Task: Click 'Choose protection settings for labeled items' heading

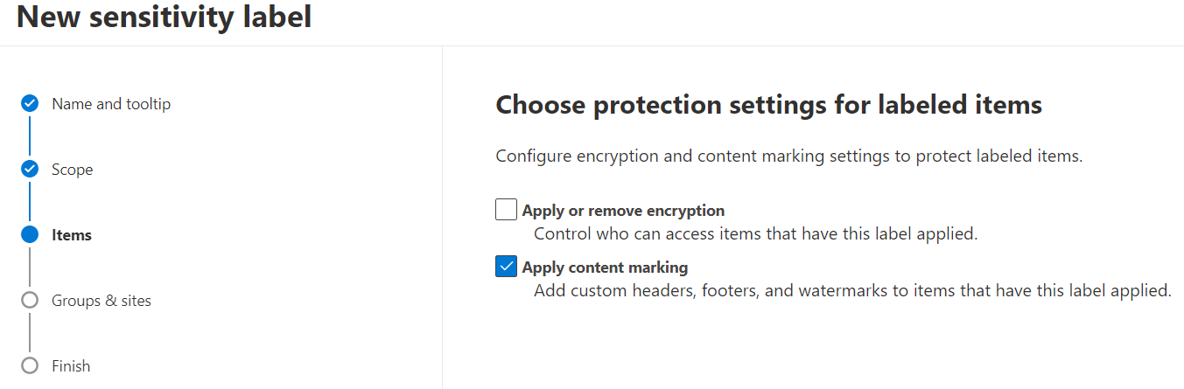Action: tap(768, 106)
